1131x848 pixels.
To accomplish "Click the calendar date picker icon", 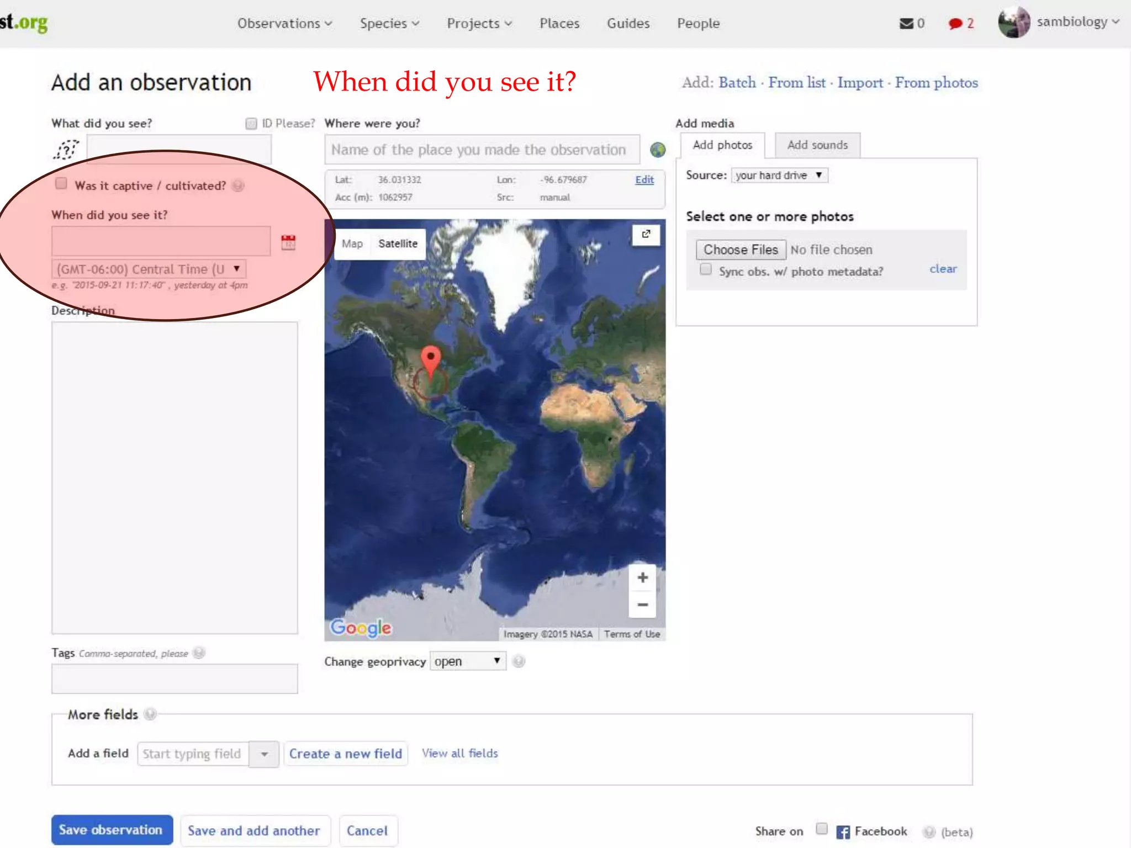I will click(288, 242).
